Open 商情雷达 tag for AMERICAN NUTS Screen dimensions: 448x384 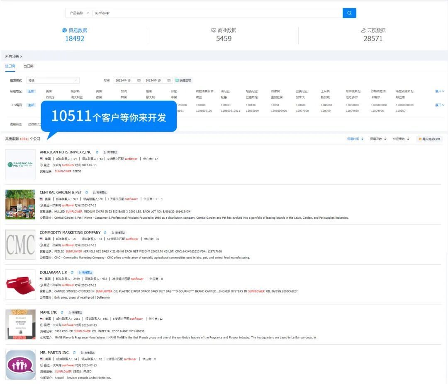(111, 152)
